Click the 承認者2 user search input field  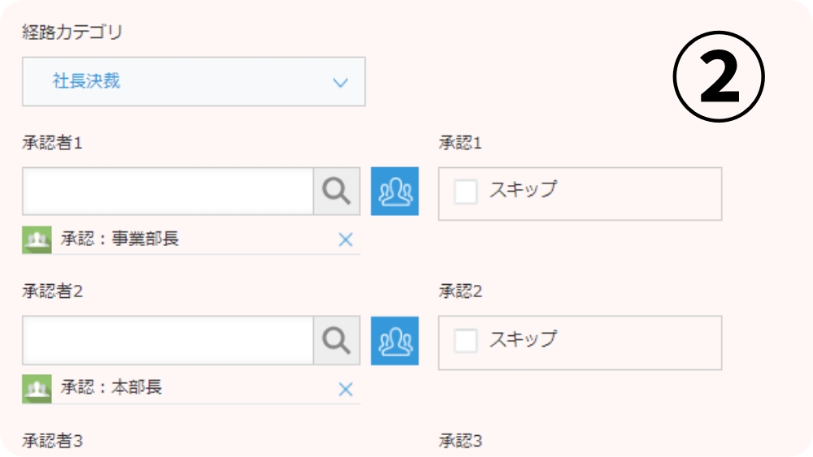tap(168, 341)
